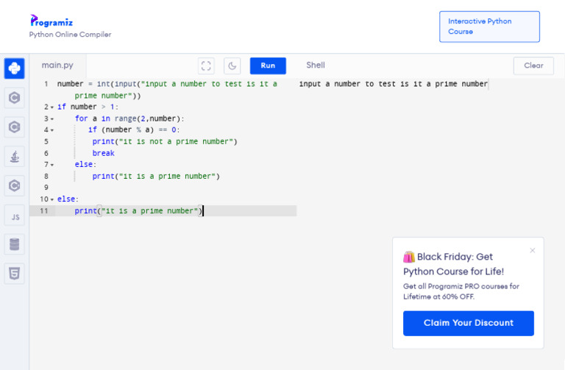Screen dimensions: 565x370
Task: Toggle fullscreen editor mode
Action: coord(207,65)
